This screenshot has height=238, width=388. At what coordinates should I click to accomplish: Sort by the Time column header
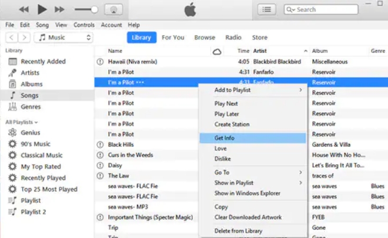click(x=243, y=51)
